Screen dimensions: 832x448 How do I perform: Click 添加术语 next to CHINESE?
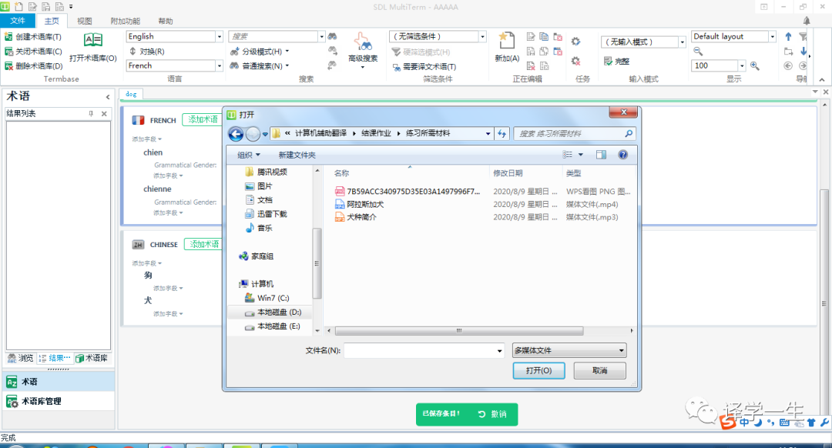coord(204,244)
